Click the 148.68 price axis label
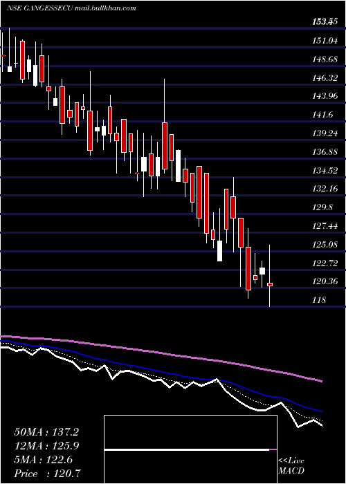 [324, 59]
